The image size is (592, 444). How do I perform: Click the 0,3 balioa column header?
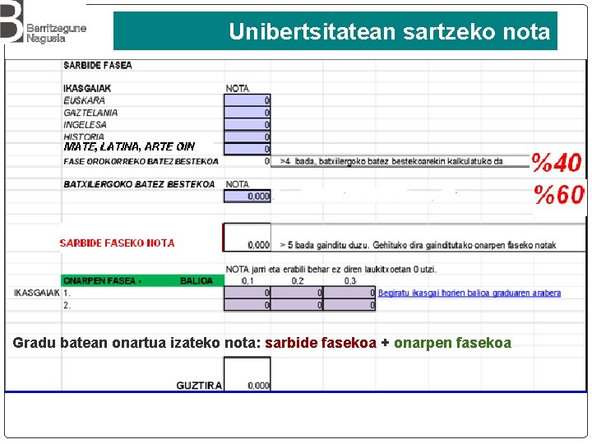(350, 281)
